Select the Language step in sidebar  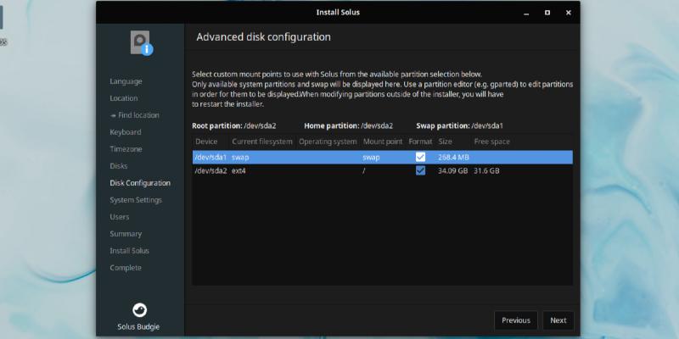tap(126, 81)
